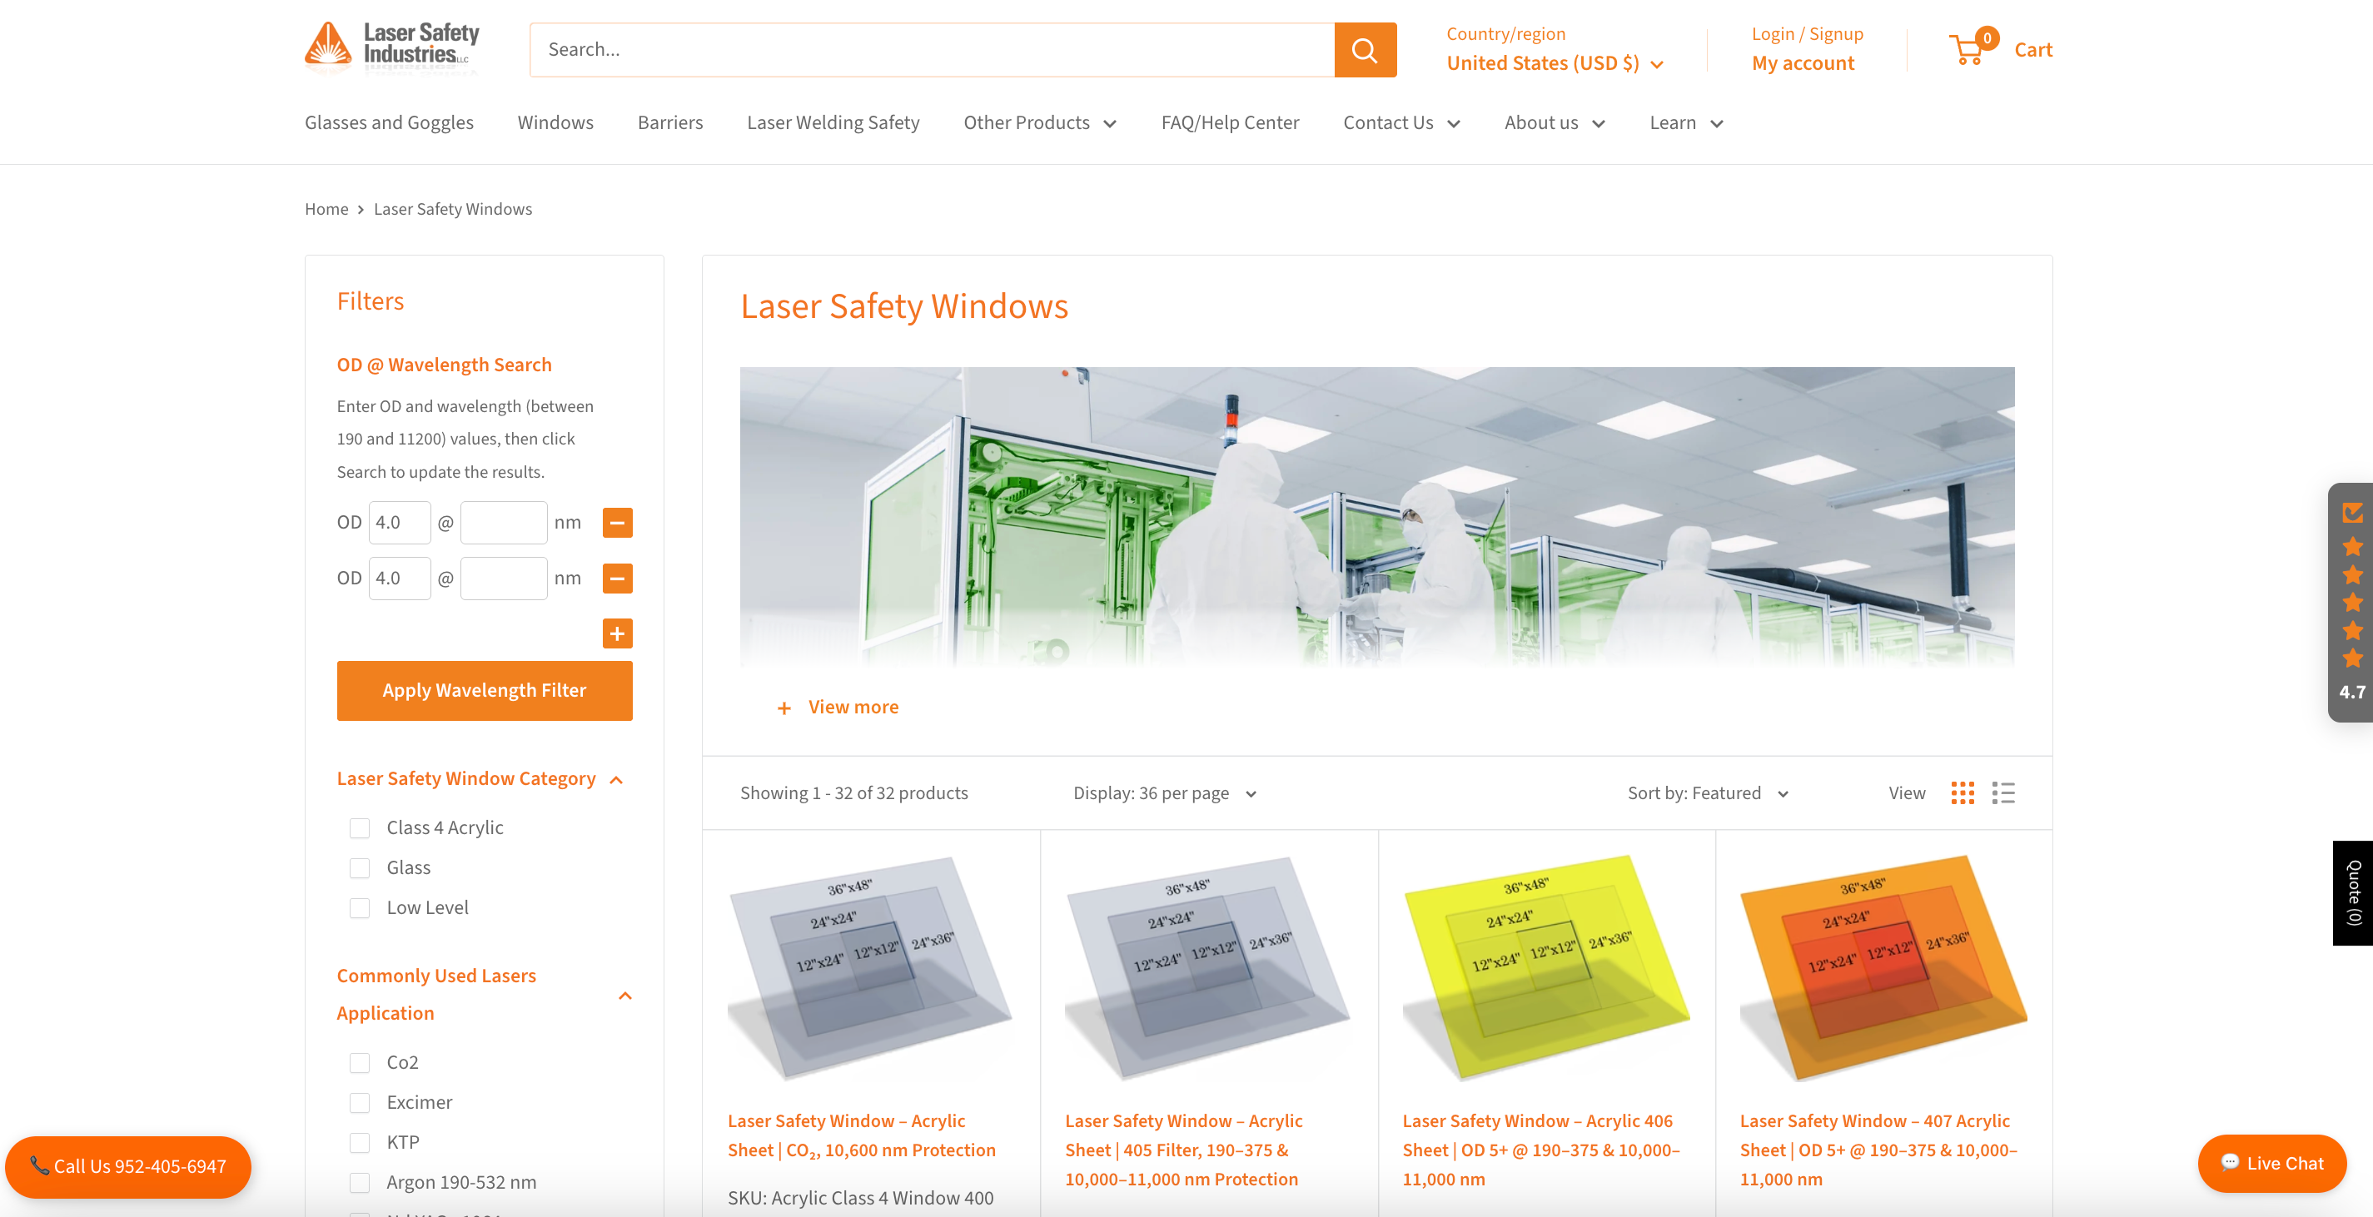Click the Apply Wavelength Filter button
This screenshot has height=1217, width=2373.
pos(485,690)
